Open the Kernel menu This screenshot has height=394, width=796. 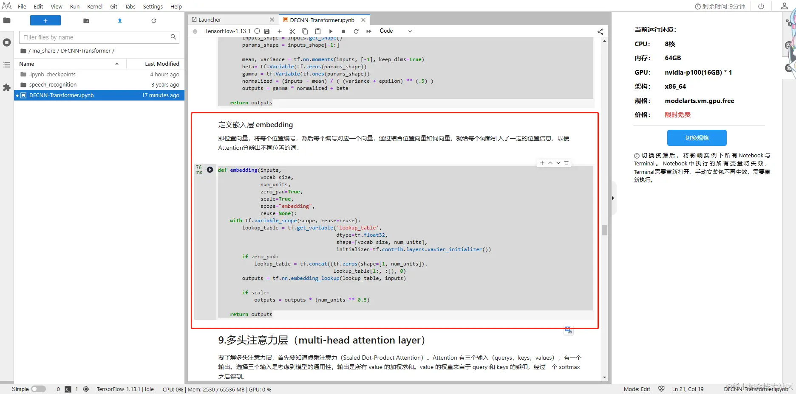pos(95,6)
